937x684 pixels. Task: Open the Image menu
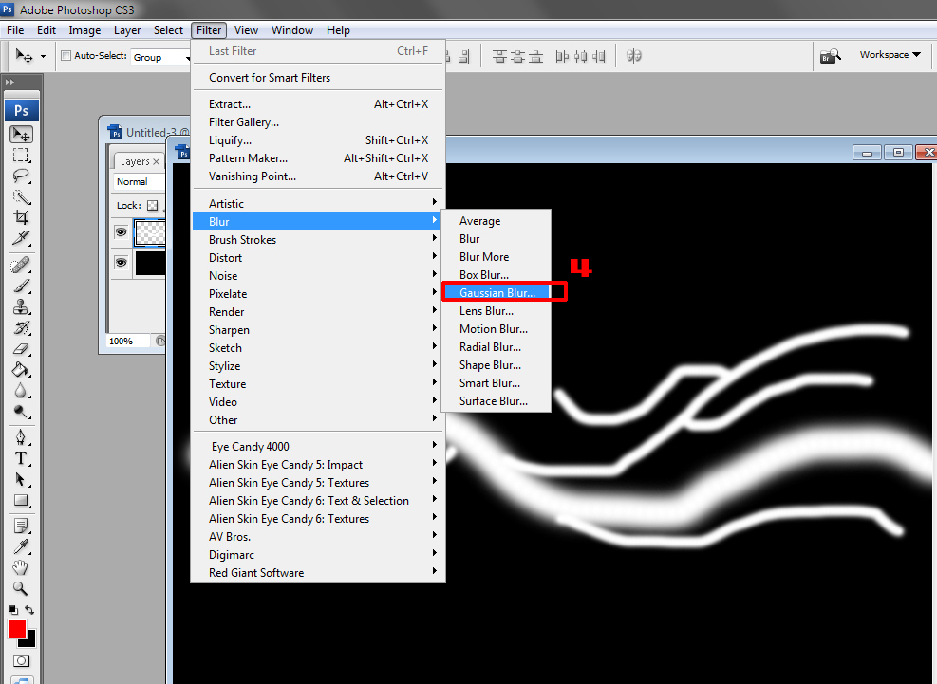point(84,30)
